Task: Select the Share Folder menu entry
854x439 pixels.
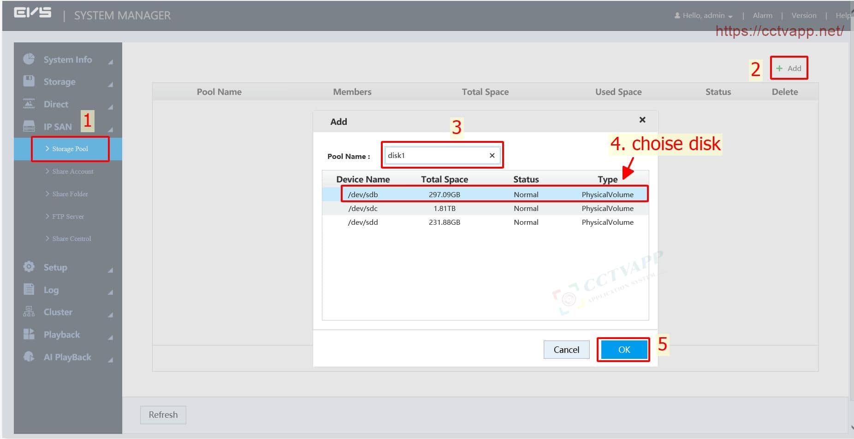Action: [70, 194]
